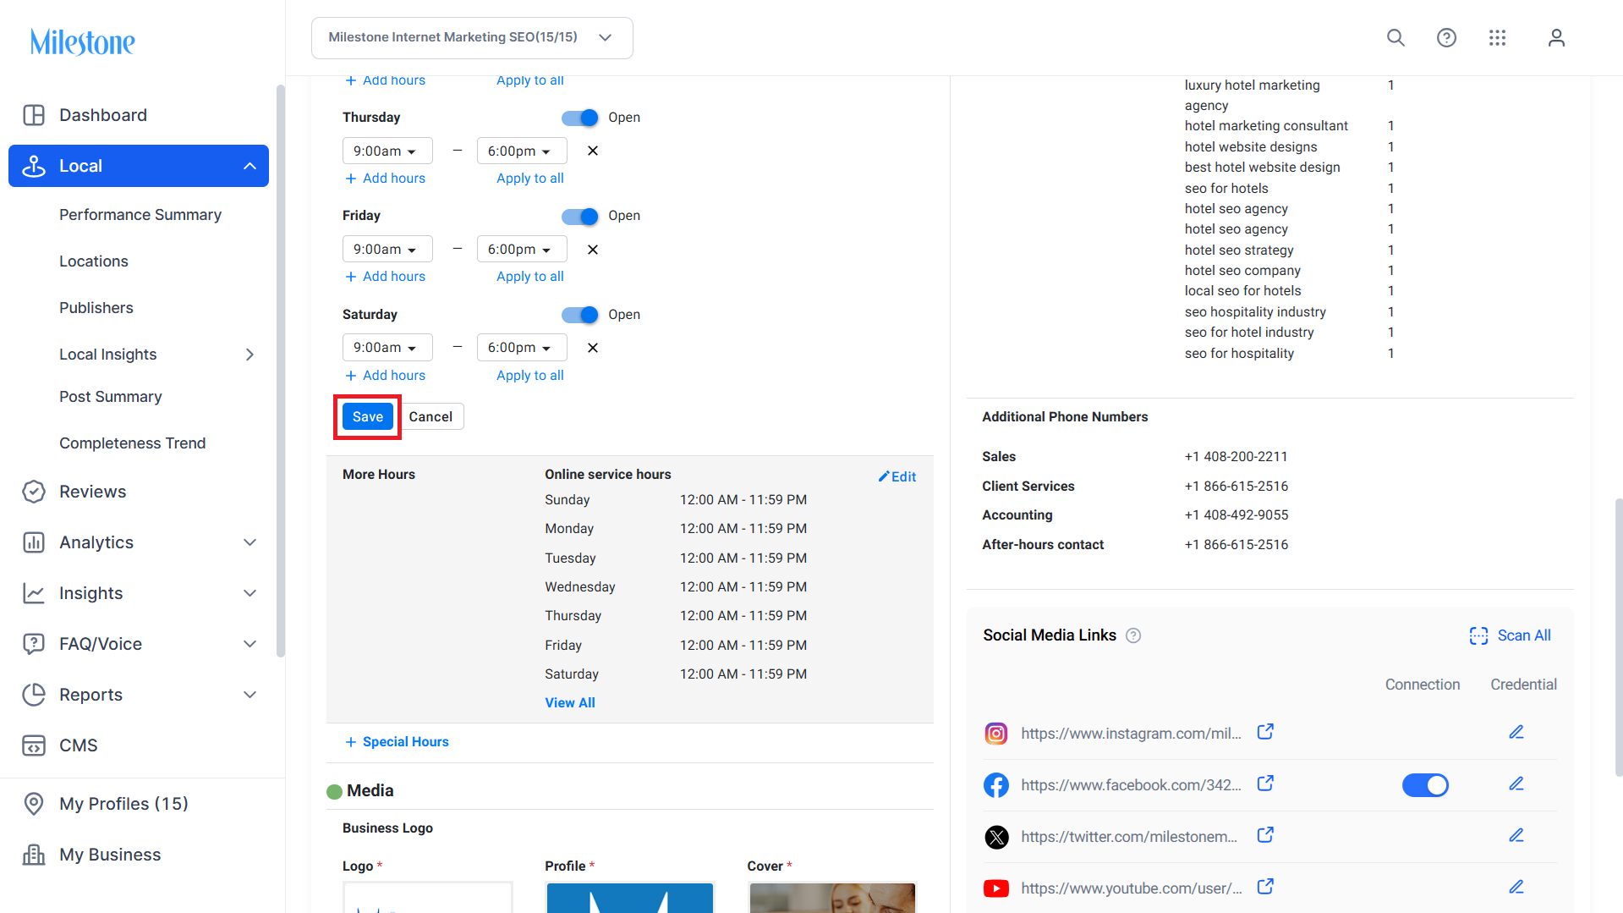Expand the Insights menu chevron
Viewport: 1623px width, 913px height.
click(x=249, y=593)
